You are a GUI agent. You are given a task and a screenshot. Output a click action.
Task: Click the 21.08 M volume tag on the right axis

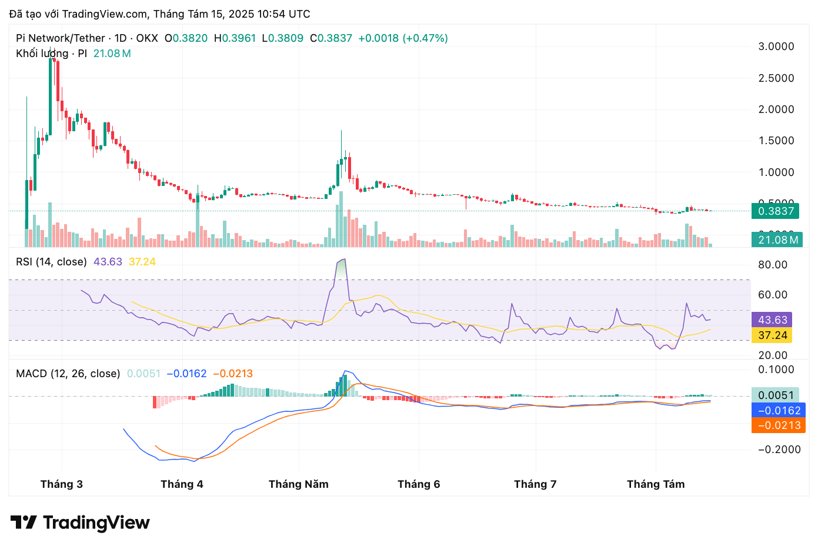(776, 239)
